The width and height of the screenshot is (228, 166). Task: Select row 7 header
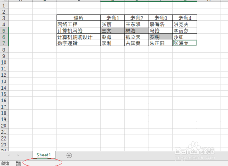(4, 44)
